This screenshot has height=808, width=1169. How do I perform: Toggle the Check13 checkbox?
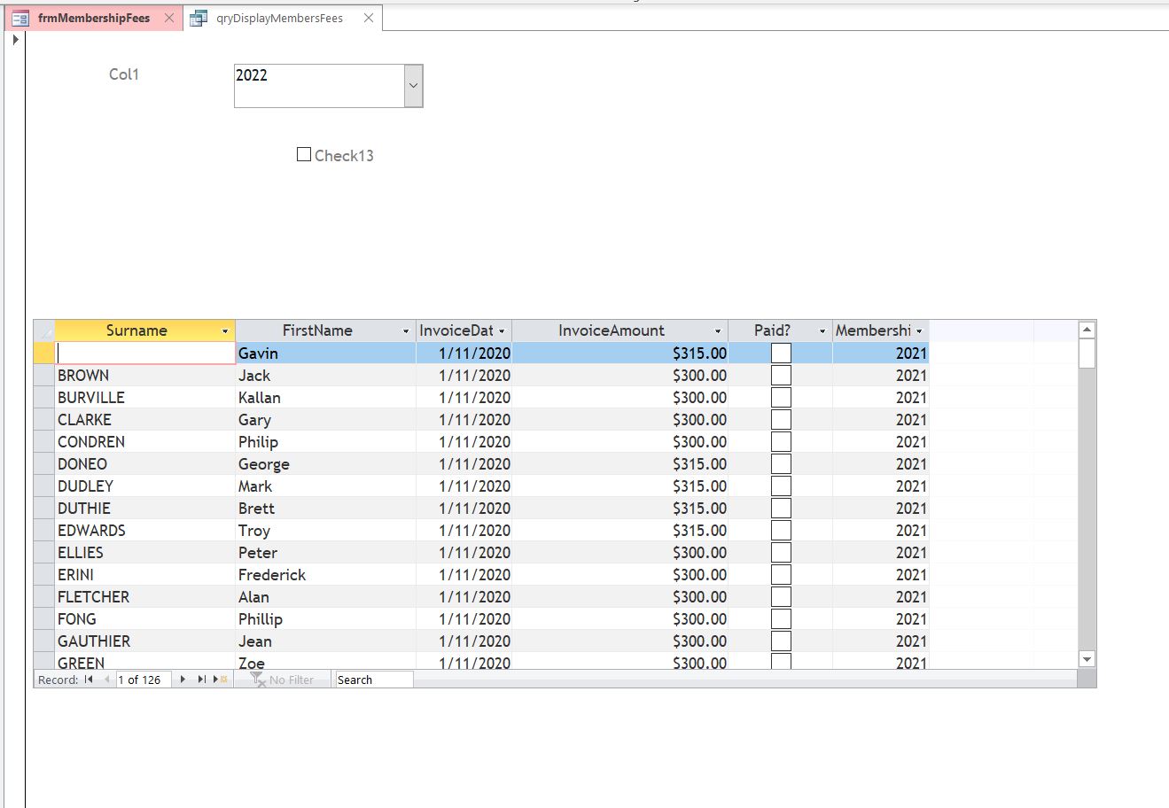(x=304, y=154)
